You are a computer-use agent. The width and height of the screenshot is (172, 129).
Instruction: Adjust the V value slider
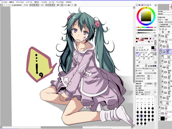click(145, 33)
